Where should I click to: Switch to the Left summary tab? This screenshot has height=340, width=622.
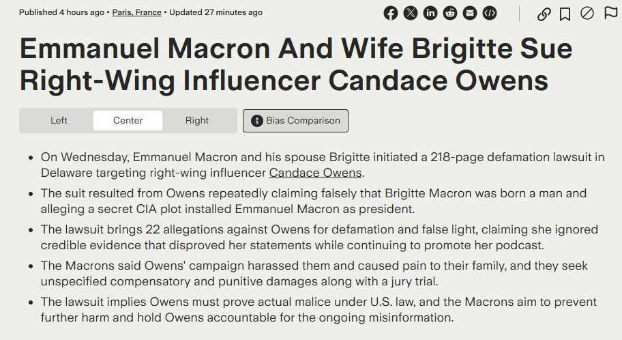click(x=59, y=120)
